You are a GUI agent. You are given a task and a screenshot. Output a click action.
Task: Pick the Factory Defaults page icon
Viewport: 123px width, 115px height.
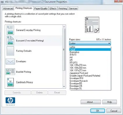click(10, 51)
